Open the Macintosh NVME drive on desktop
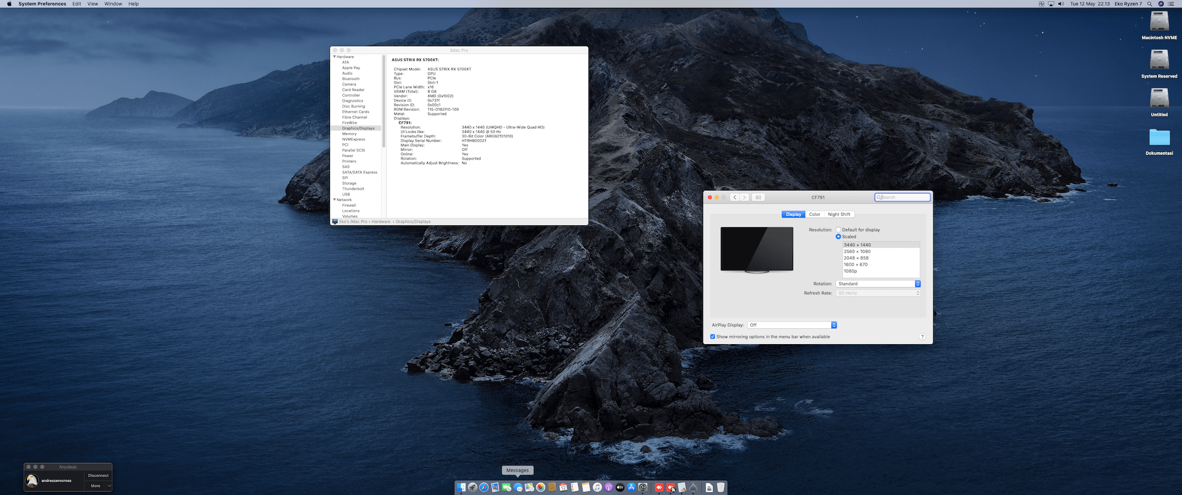This screenshot has height=495, width=1182. click(x=1159, y=22)
